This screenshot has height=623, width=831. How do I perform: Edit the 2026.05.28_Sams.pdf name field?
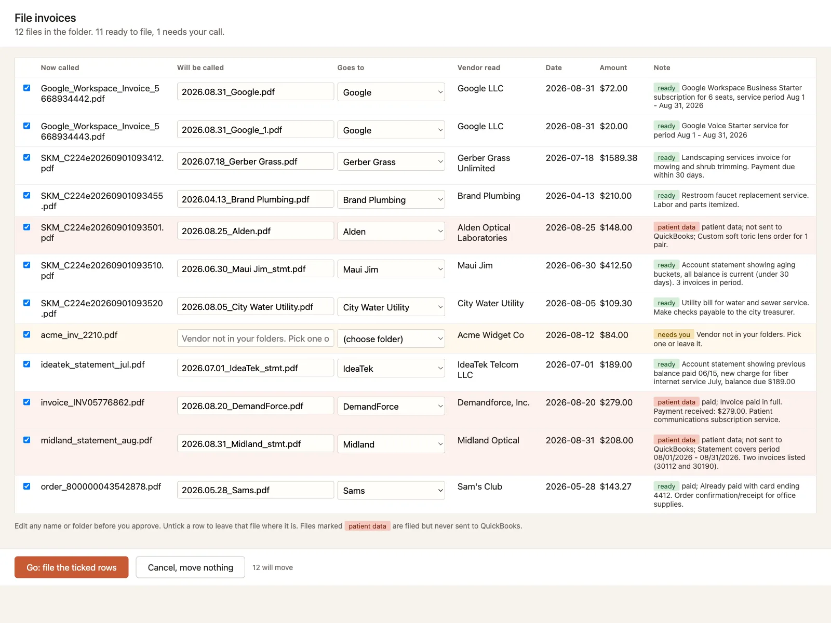tap(256, 490)
